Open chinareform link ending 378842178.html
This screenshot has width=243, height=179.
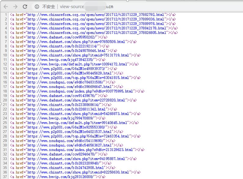pyautogui.click(x=97, y=28)
